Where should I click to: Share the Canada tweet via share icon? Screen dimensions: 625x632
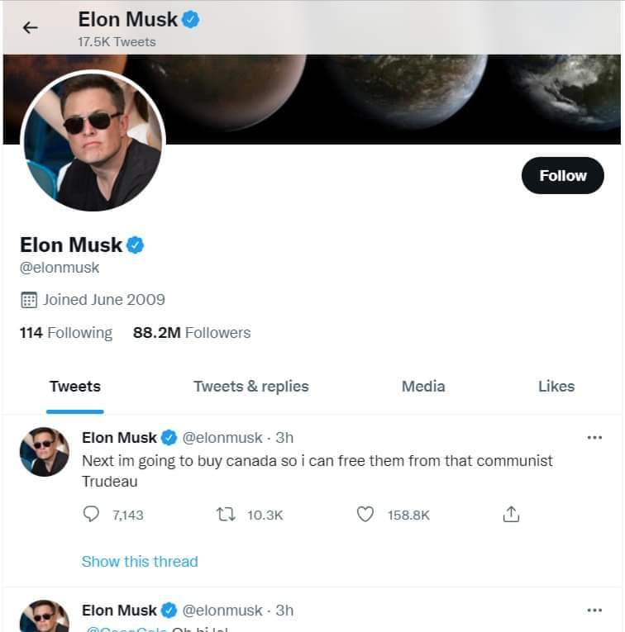(x=511, y=514)
